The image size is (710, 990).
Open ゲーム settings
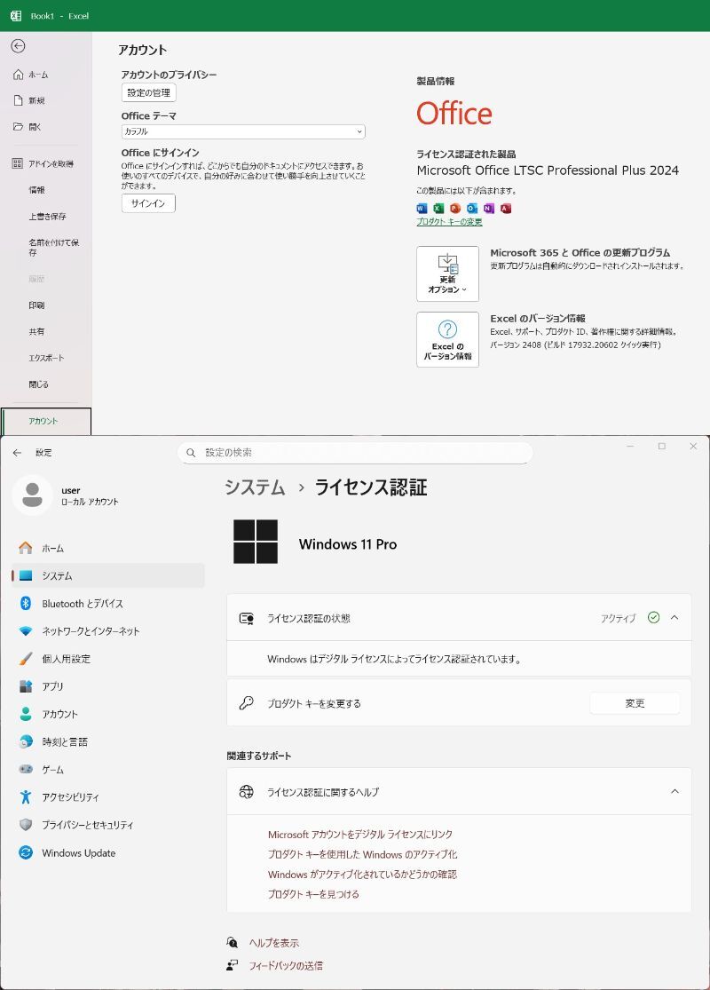(x=108, y=770)
